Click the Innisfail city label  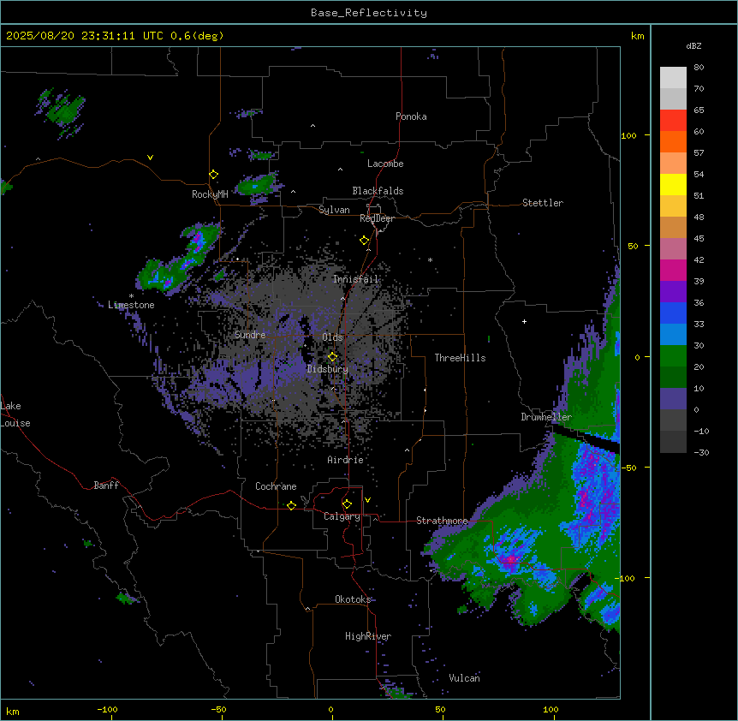click(x=355, y=279)
